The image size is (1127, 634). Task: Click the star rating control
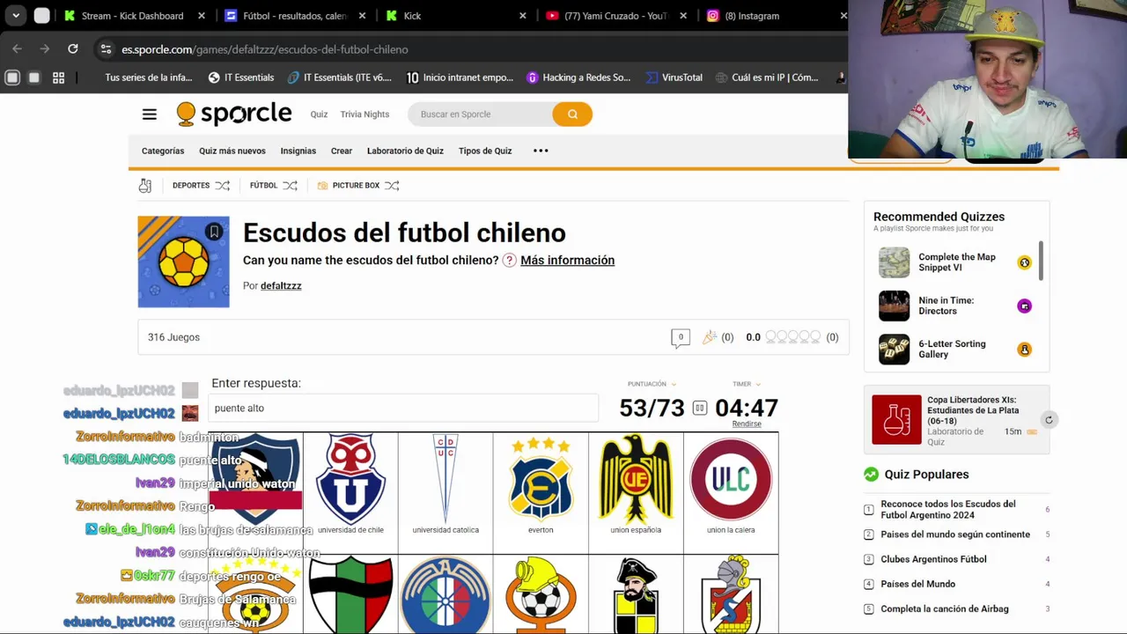point(792,337)
